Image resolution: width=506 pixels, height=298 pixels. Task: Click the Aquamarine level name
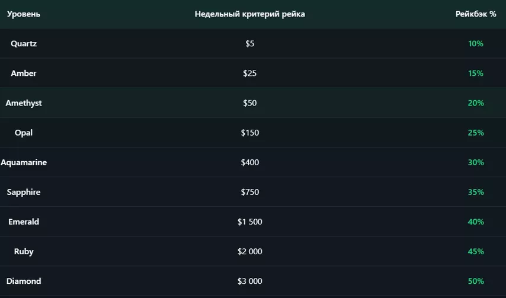(24, 162)
